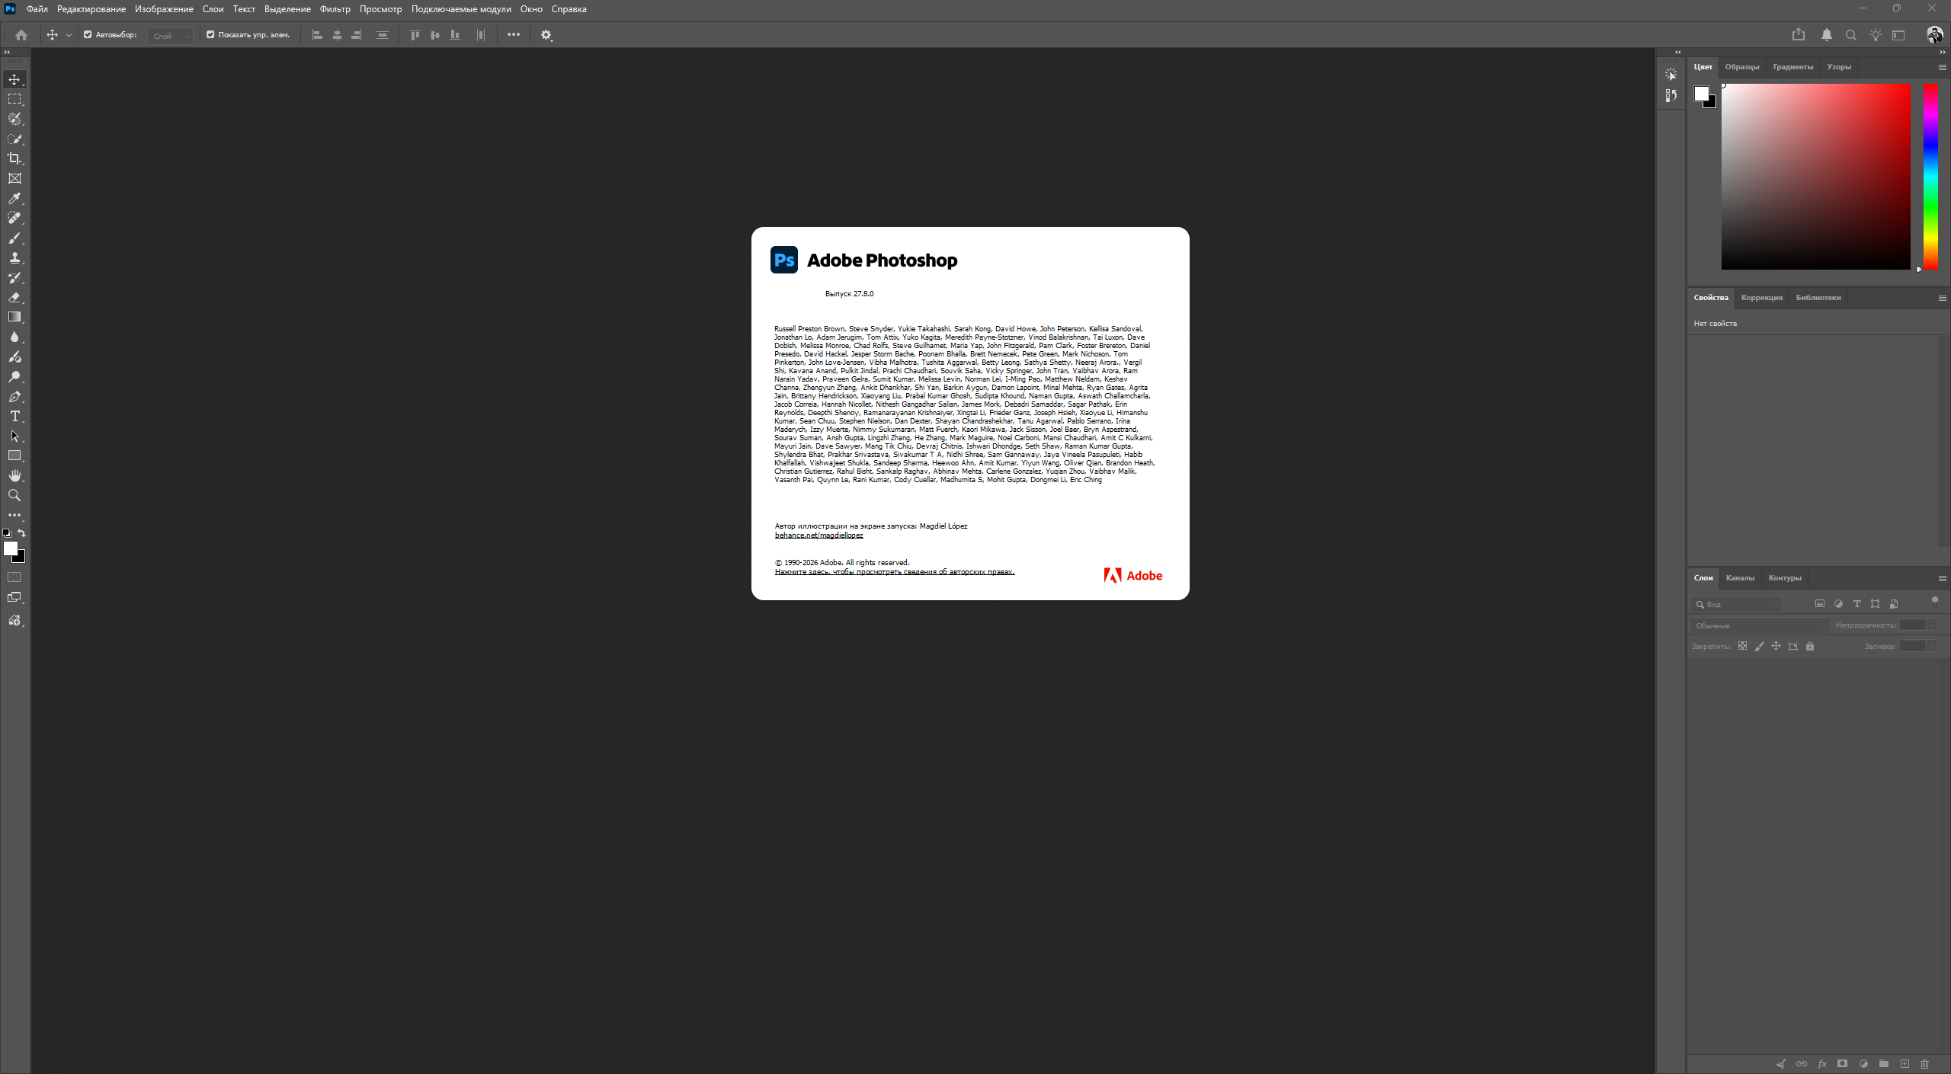Open the Фильтр menu

pos(335,9)
